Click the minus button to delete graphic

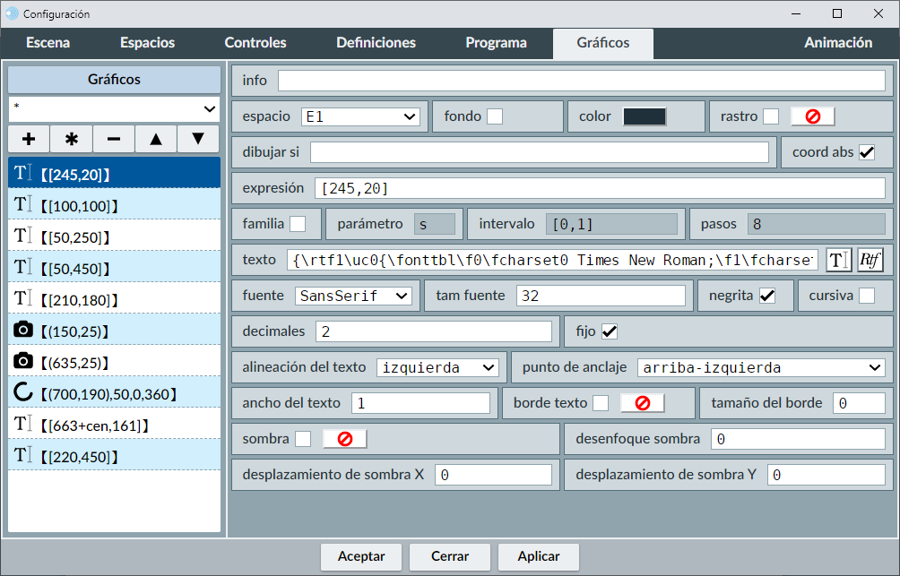point(114,139)
